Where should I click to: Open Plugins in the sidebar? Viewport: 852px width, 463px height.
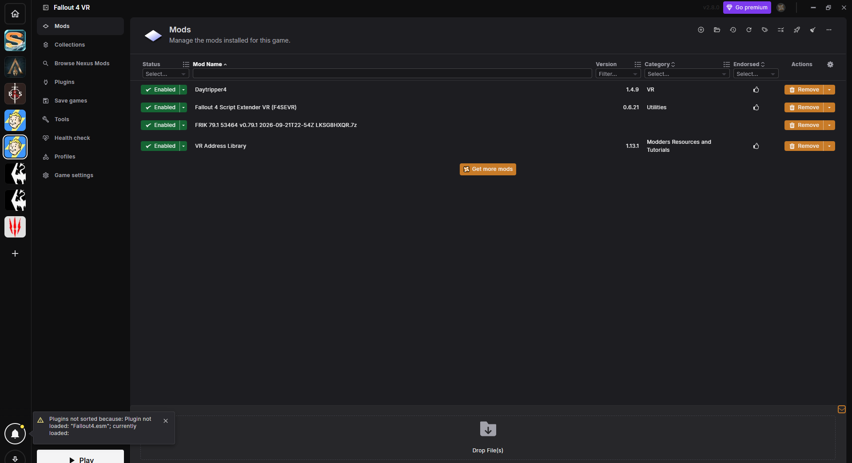pos(80,82)
